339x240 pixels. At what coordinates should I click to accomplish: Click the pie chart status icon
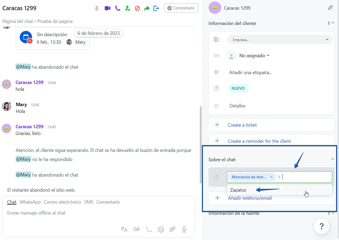tap(216, 88)
